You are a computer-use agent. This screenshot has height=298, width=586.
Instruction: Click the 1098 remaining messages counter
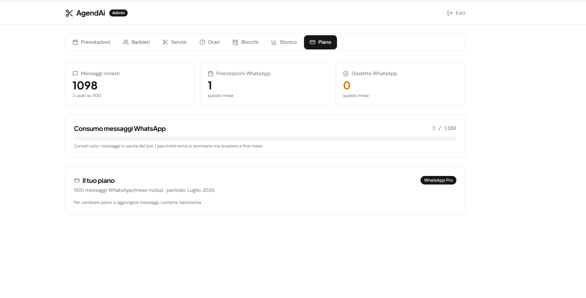coord(85,86)
